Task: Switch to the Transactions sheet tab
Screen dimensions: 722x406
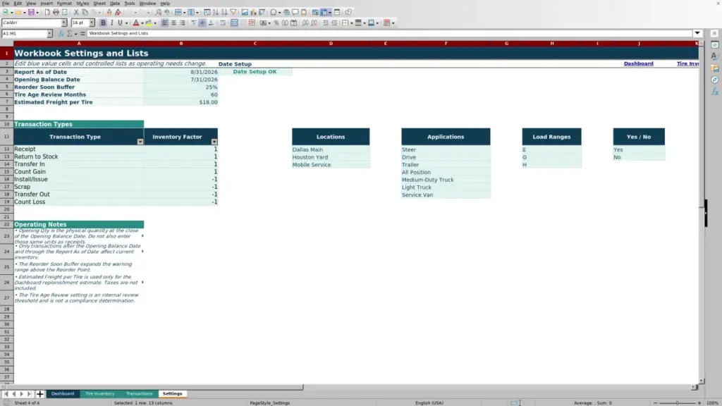Action: tap(139, 394)
